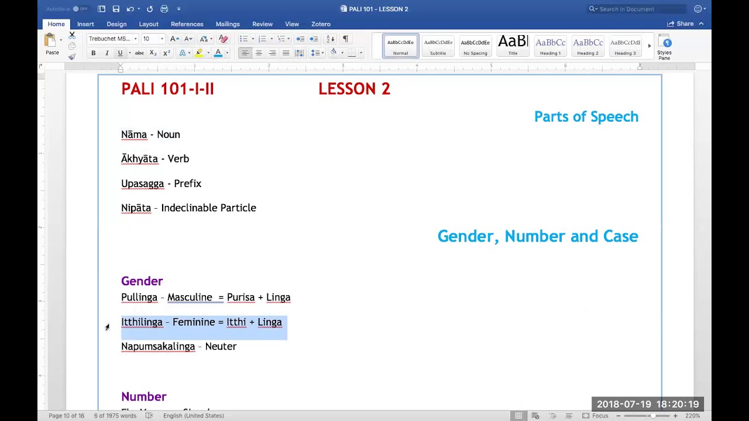Decrease the font size
This screenshot has height=421, width=749.
coord(188,39)
